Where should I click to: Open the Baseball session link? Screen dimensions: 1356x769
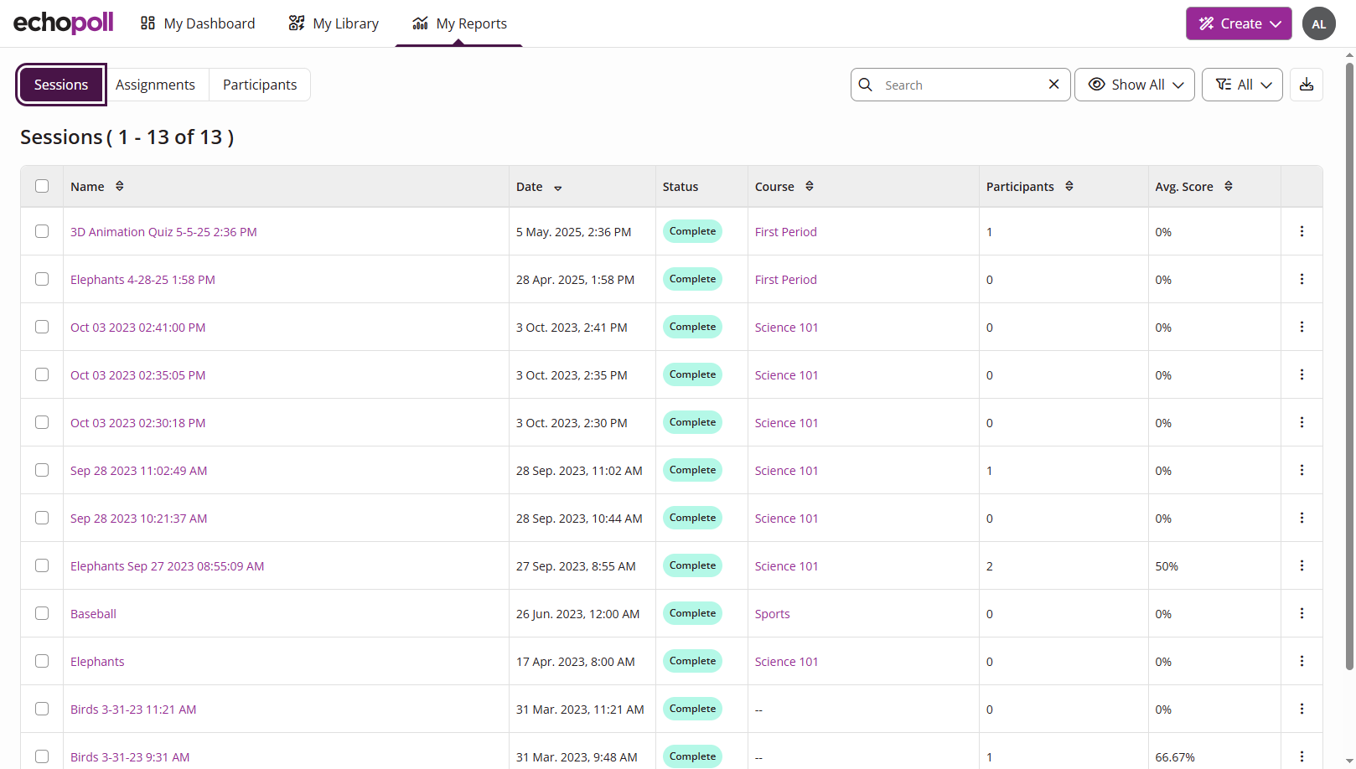93,614
